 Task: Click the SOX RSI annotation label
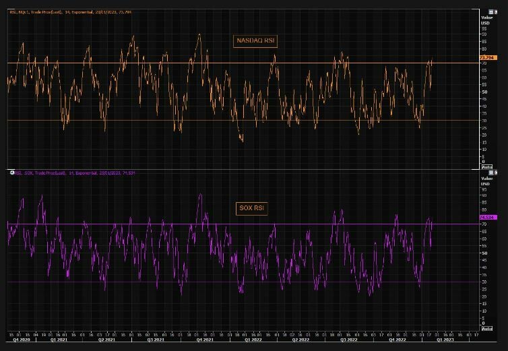pyautogui.click(x=253, y=208)
